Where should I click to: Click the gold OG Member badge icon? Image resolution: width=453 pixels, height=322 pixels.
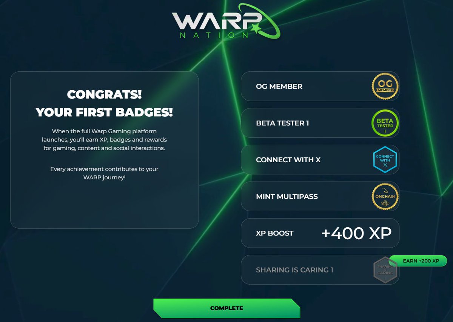tap(385, 86)
